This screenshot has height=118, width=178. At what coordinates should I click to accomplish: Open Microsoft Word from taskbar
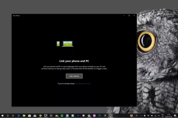point(67,116)
